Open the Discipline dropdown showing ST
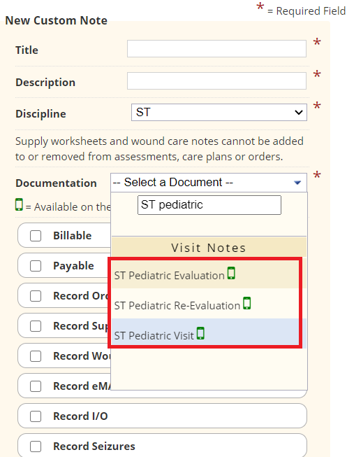347x457 pixels. [x=219, y=112]
